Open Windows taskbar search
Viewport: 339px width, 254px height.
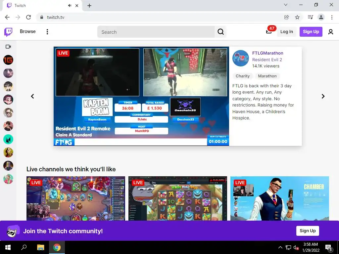coord(24,247)
